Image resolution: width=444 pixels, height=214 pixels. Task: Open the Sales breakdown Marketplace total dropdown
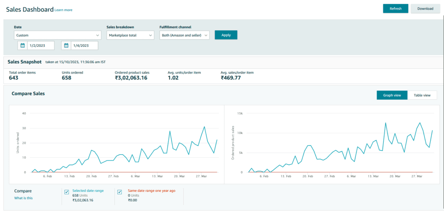tap(130, 36)
